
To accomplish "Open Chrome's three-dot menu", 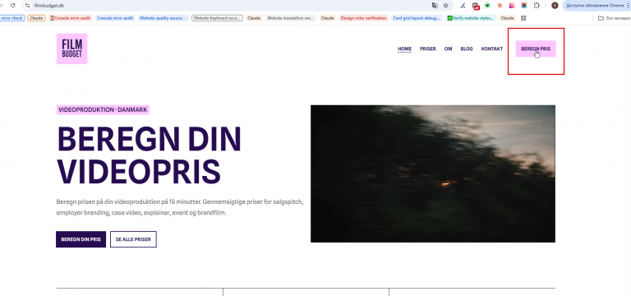I will [x=628, y=6].
